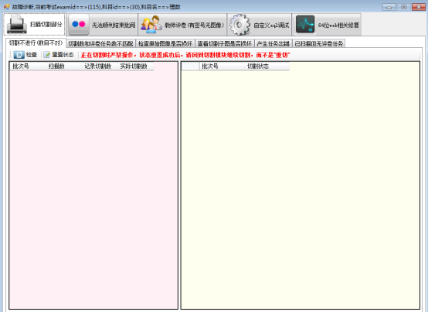Click the 检查 toolbar icon

pos(19,55)
